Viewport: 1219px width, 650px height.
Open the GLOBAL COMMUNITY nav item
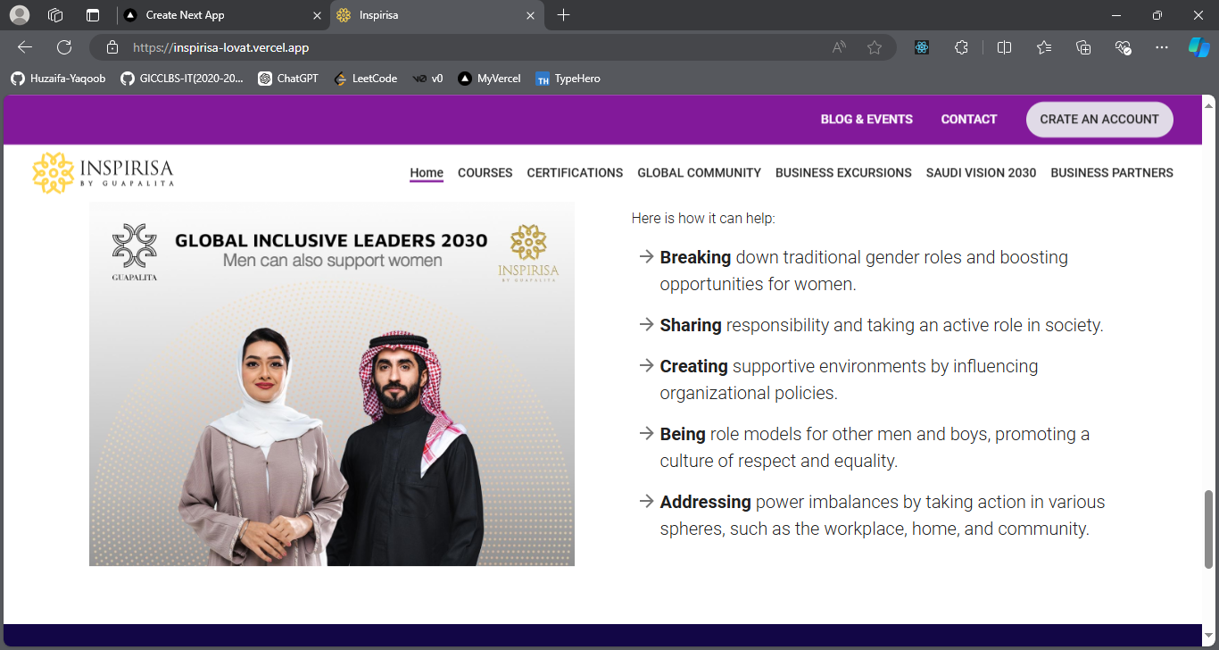point(699,173)
